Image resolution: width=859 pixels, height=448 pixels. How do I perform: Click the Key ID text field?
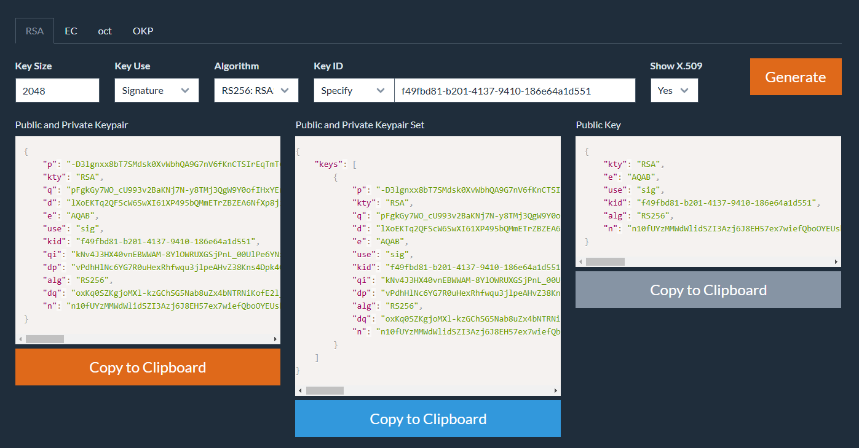click(x=514, y=90)
